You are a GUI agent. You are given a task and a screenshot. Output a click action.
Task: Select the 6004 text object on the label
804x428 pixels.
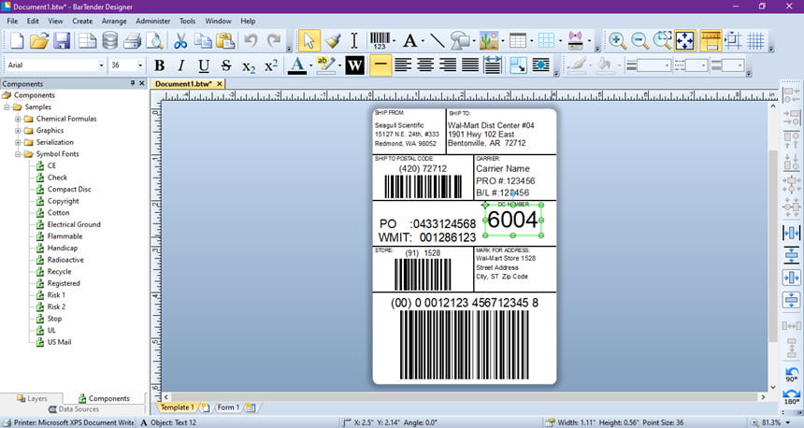512,220
